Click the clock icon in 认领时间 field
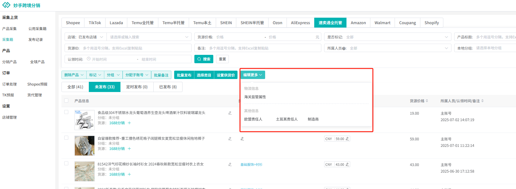 click(x=88, y=59)
